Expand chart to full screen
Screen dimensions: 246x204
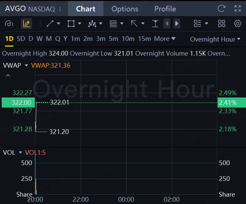pos(238,8)
